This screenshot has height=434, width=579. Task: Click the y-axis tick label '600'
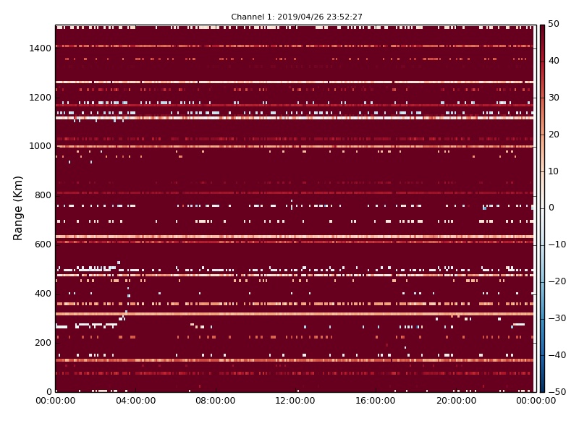tap(43, 244)
